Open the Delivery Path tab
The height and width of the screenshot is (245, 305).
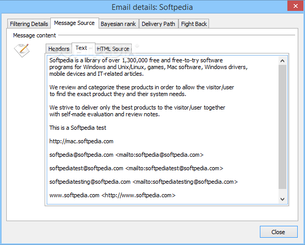(158, 24)
